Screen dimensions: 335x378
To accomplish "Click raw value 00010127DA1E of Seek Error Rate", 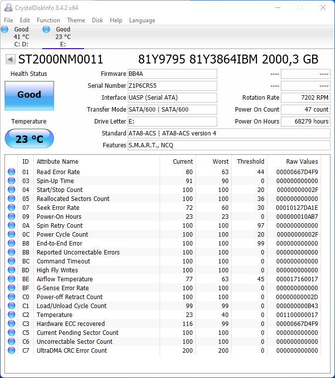I will [x=297, y=207].
